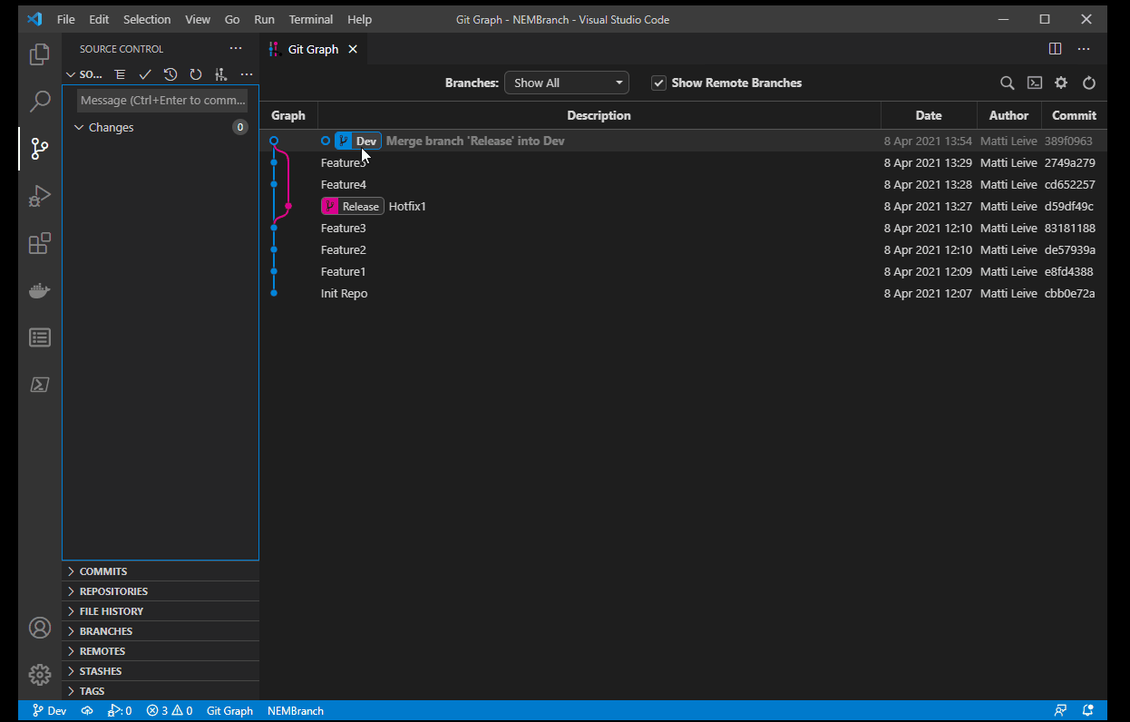Click the Release branch label

point(353,206)
